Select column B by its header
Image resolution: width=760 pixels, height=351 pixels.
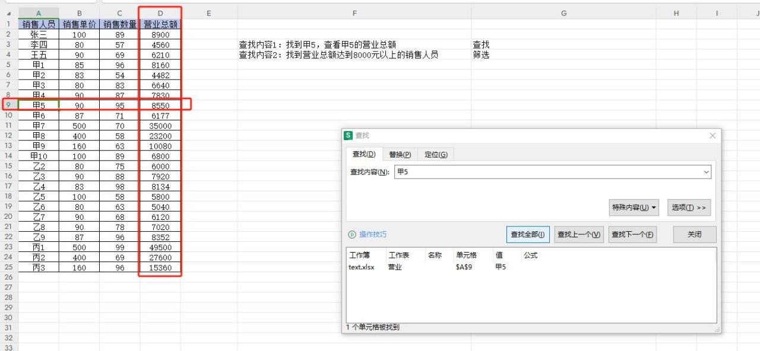(80, 13)
